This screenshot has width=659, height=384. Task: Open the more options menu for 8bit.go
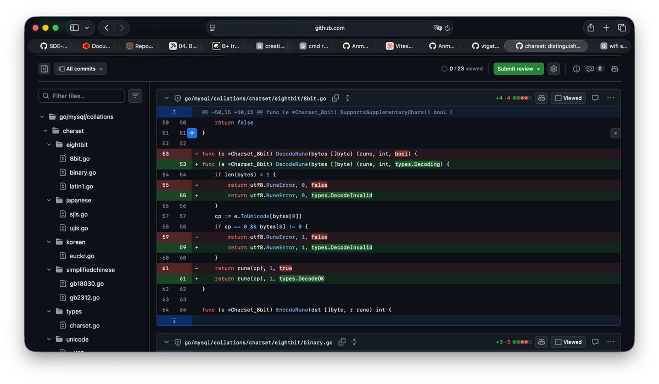(x=611, y=98)
